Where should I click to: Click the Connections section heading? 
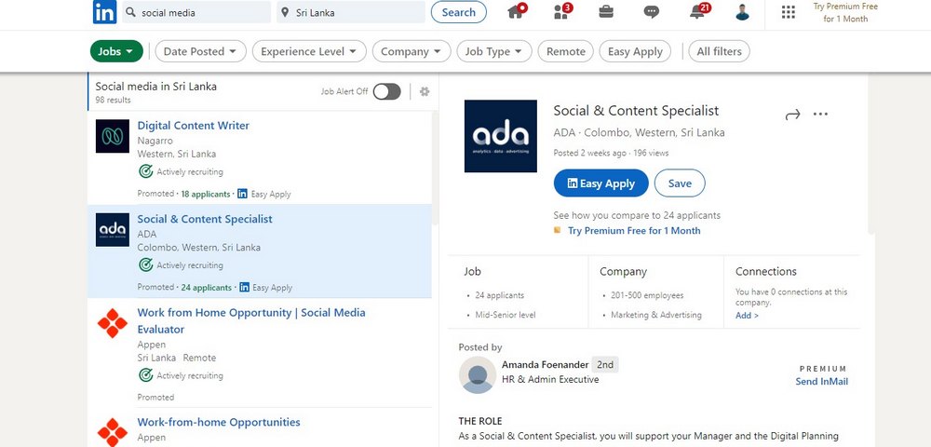click(x=766, y=271)
